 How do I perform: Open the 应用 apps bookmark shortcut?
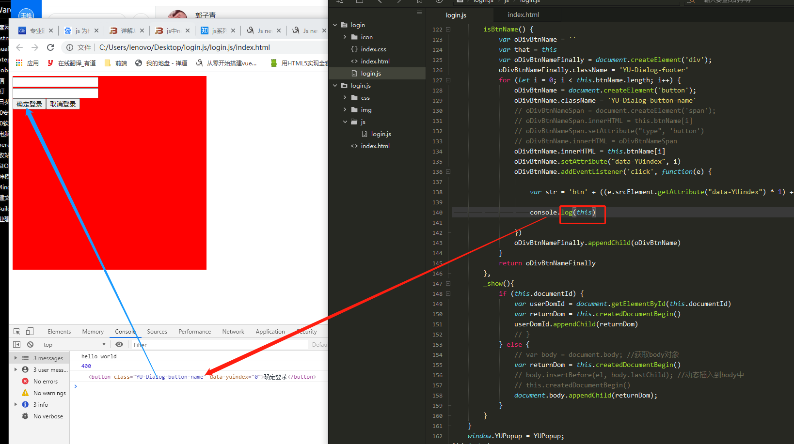tap(27, 63)
